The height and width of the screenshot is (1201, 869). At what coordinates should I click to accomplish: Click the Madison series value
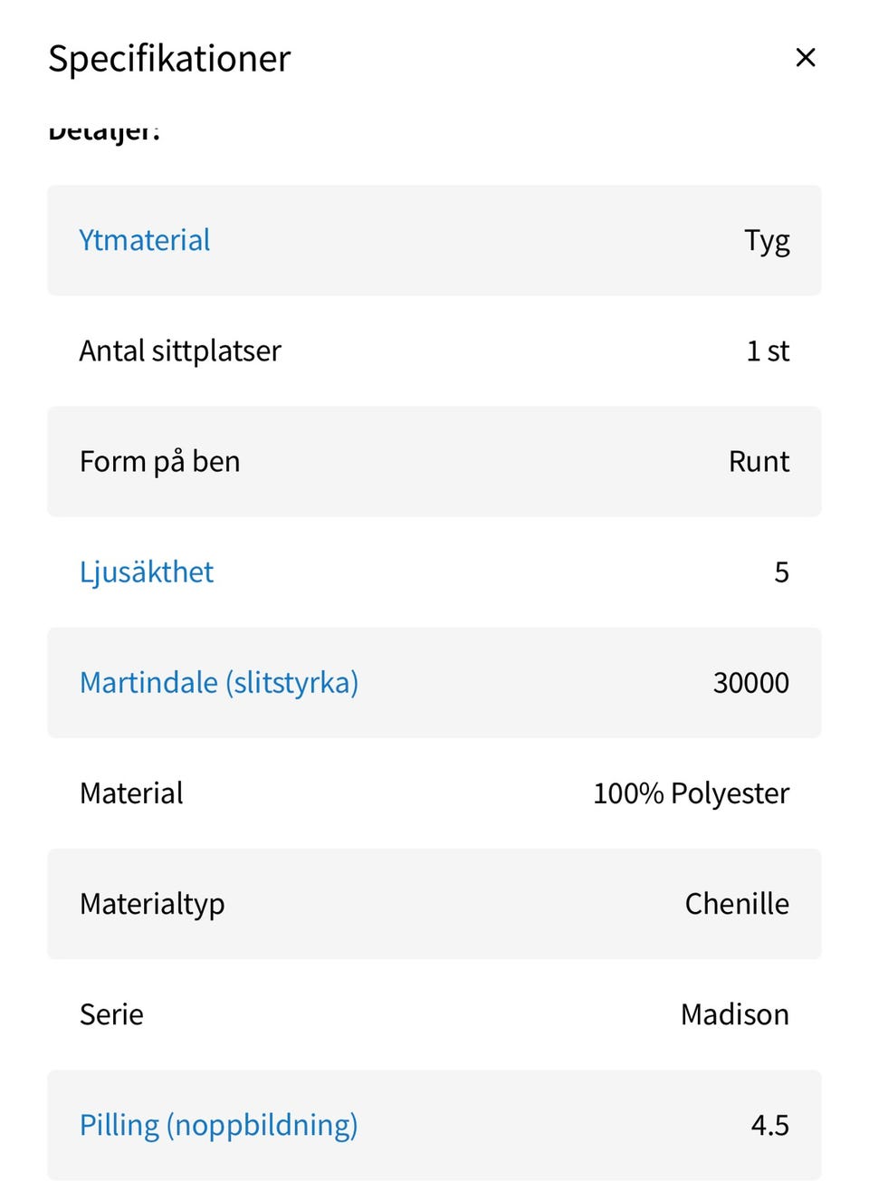click(734, 1014)
